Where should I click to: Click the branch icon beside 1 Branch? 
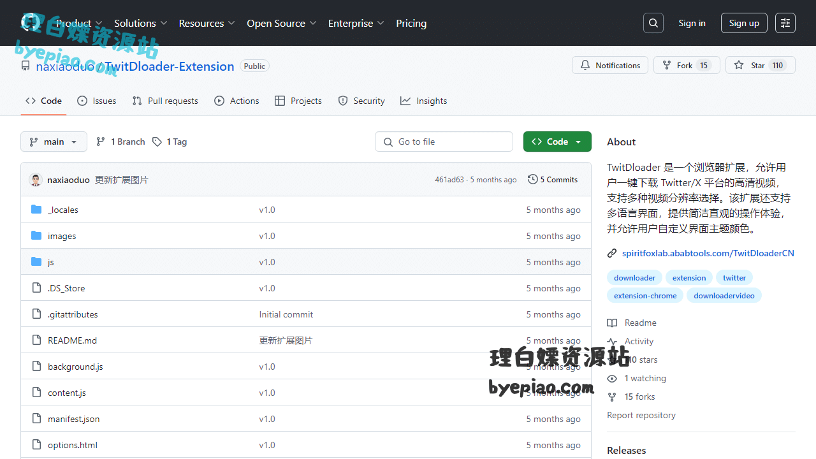101,142
